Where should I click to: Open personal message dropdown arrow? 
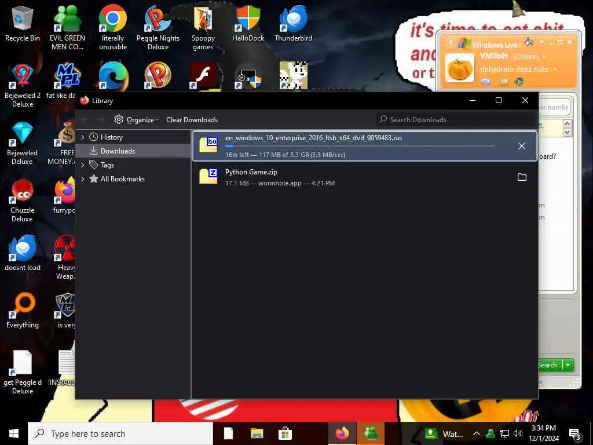coord(555,70)
